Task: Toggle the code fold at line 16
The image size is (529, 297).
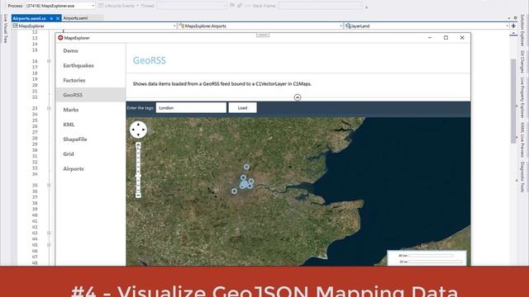Action: [x=49, y=61]
